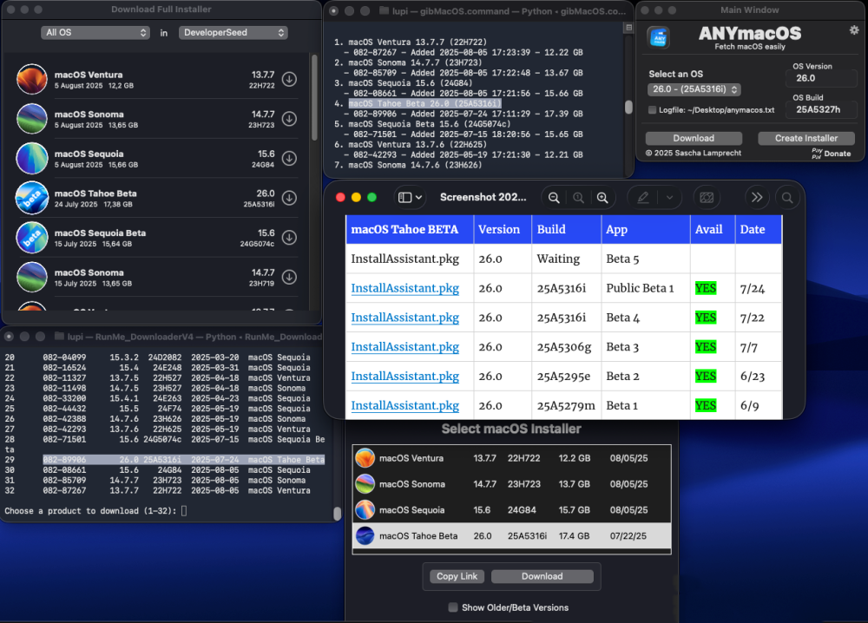Download macOS Sequoia Beta 24G5074c arrow icon
868x623 pixels.
coord(290,238)
